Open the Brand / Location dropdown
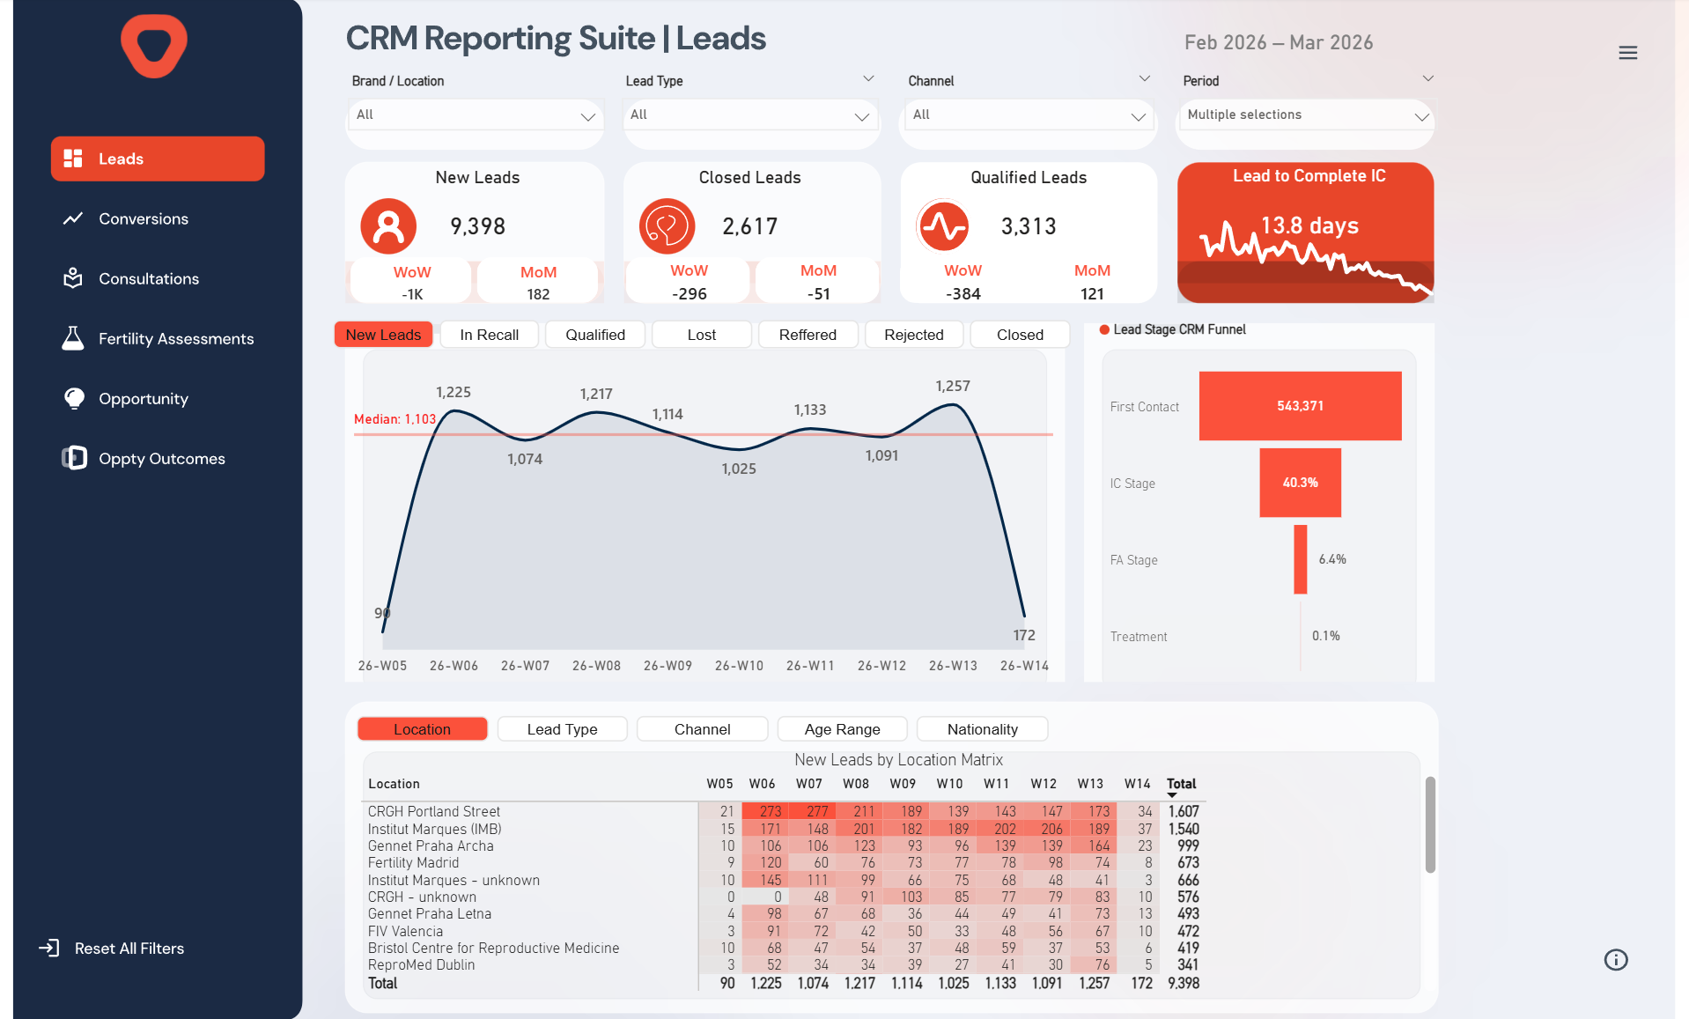This screenshot has width=1689, height=1019. coord(474,115)
